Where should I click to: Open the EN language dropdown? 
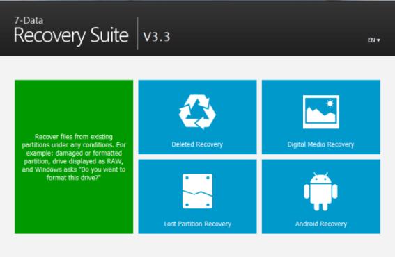point(373,40)
